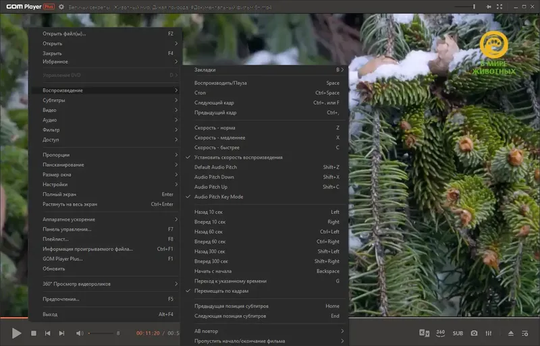Screen dimensions: 540x346
Task: Skip to previous track icon
Action: (47, 333)
